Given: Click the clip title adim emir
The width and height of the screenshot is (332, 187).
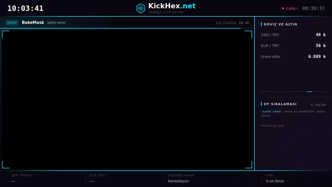Looking at the screenshot, I should [x=56, y=23].
